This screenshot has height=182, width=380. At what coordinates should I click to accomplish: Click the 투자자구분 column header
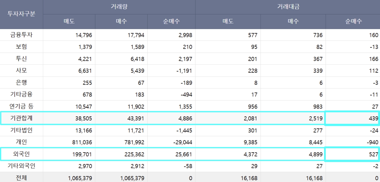click(x=21, y=14)
